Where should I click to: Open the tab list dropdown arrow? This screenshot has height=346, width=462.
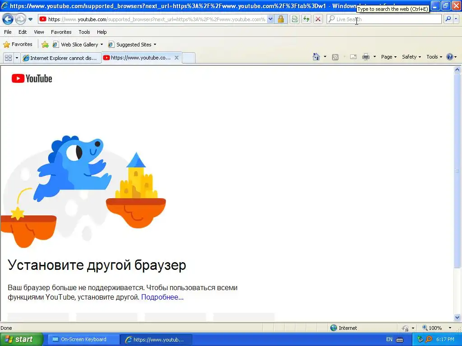[17, 58]
